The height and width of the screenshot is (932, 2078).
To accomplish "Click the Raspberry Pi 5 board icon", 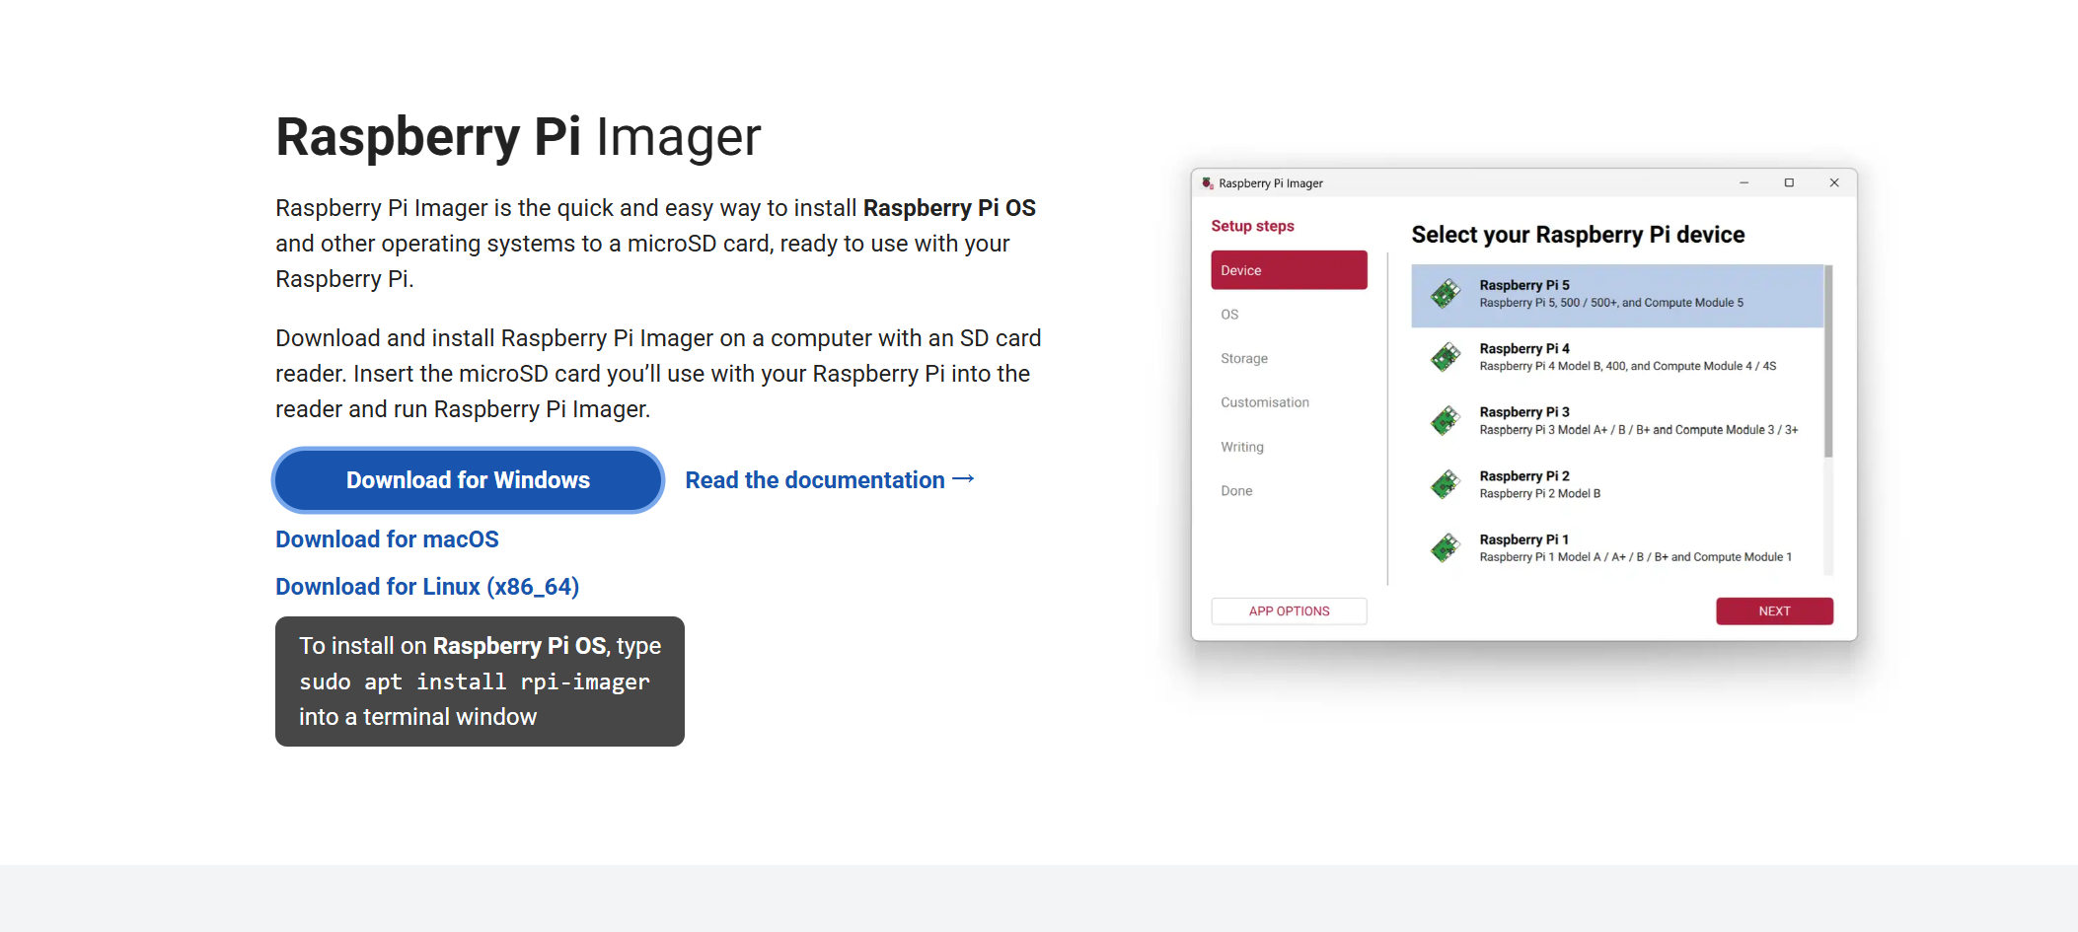I will (x=1446, y=294).
